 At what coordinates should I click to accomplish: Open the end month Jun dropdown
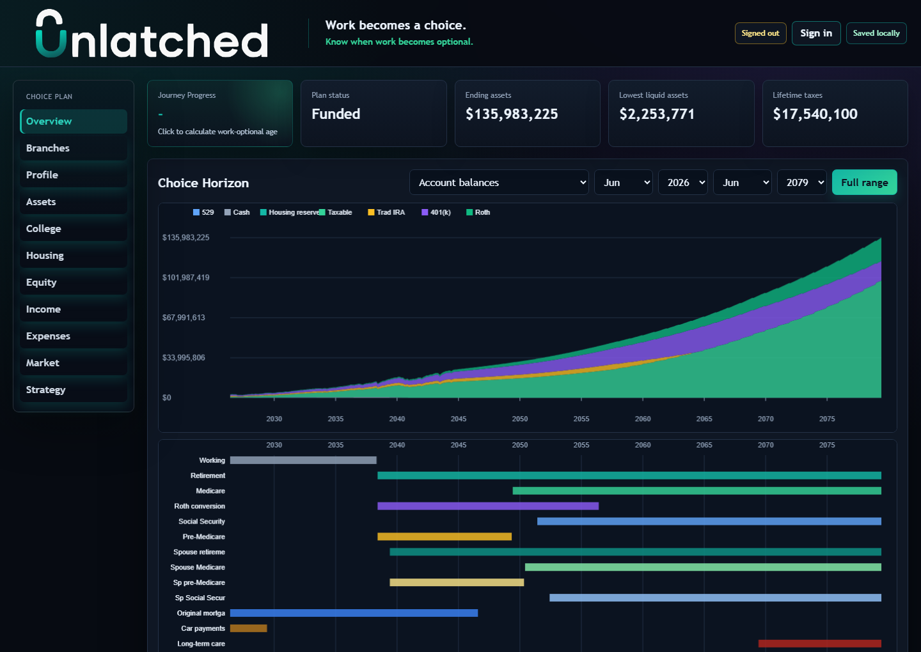pos(743,183)
